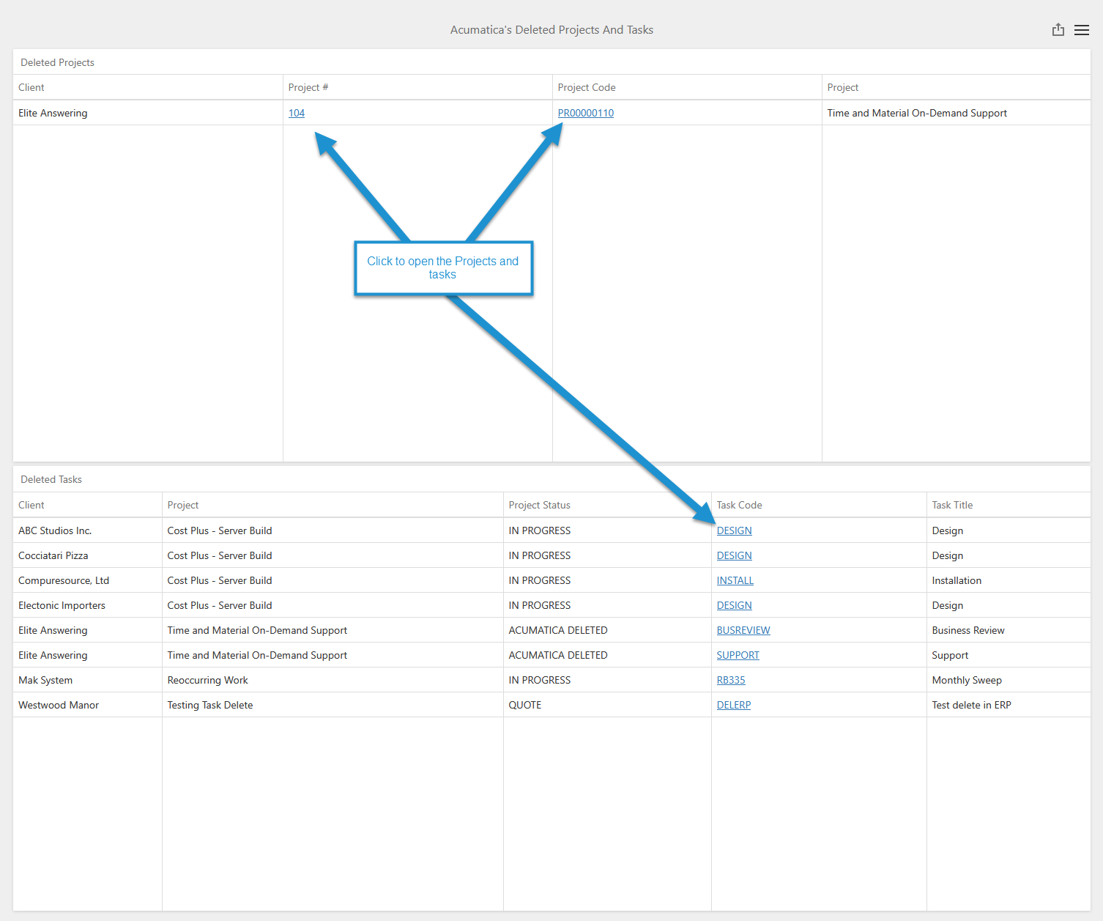Open task code SUPPORT for Elite Answering

pos(738,655)
